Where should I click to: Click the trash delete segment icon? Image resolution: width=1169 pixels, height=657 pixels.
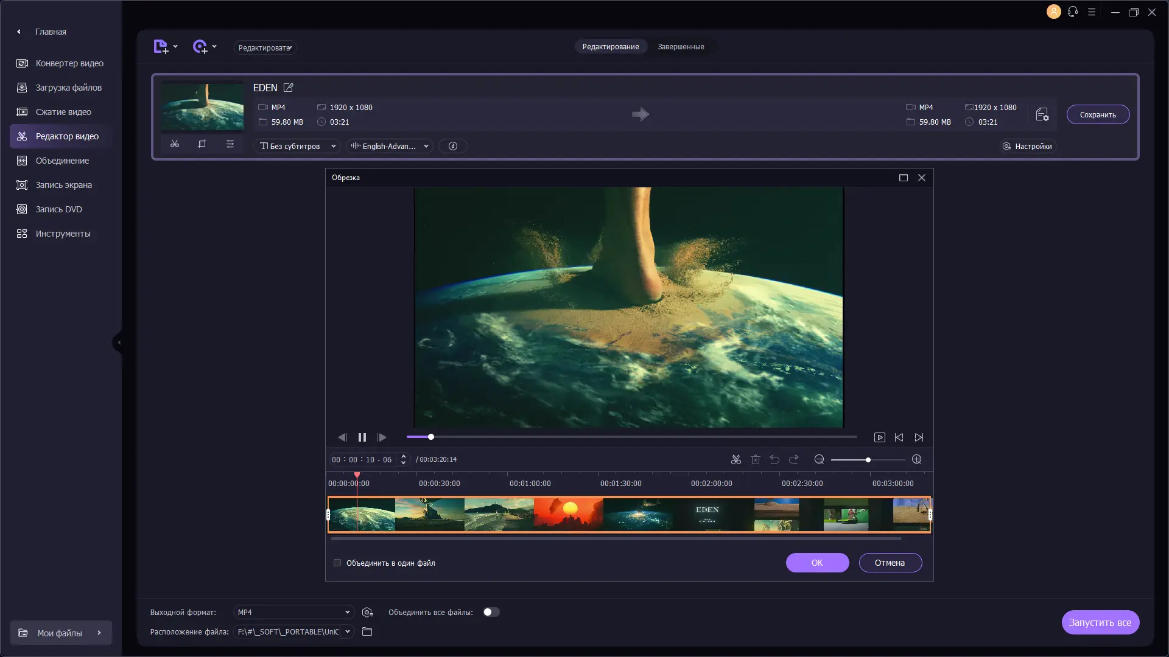pyautogui.click(x=756, y=460)
